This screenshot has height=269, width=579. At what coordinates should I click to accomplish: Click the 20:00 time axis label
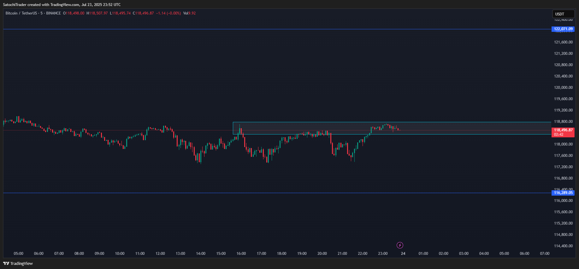pyautogui.click(x=322, y=254)
